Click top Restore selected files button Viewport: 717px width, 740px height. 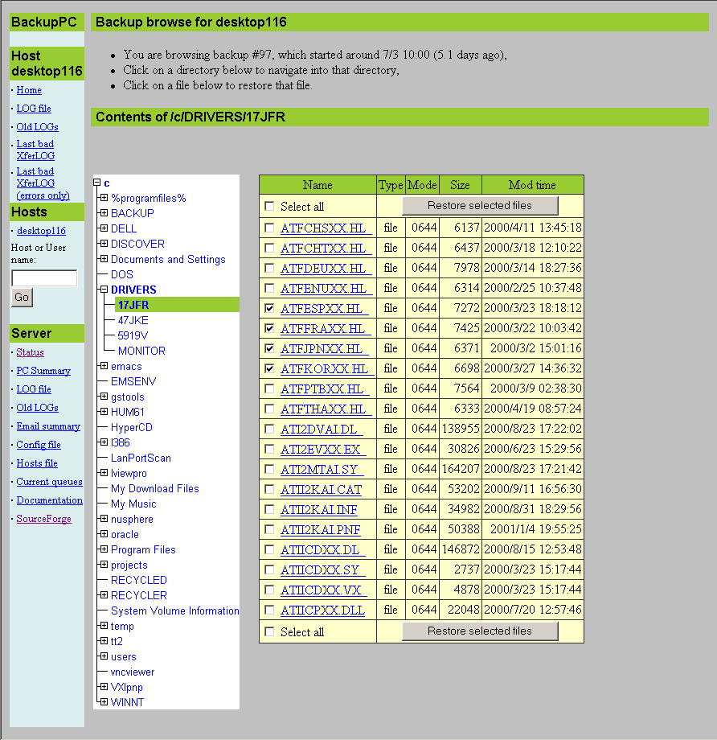pos(480,206)
